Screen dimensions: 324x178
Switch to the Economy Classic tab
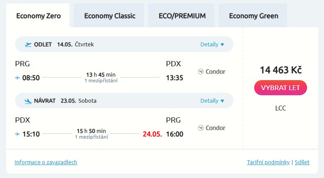tap(110, 16)
